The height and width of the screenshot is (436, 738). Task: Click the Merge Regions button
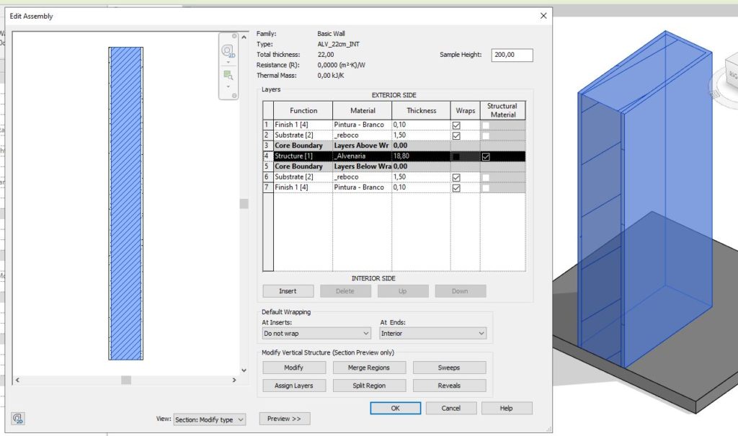(369, 368)
